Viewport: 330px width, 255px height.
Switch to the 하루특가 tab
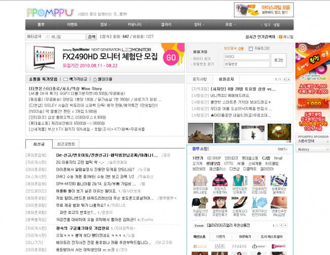[245, 237]
